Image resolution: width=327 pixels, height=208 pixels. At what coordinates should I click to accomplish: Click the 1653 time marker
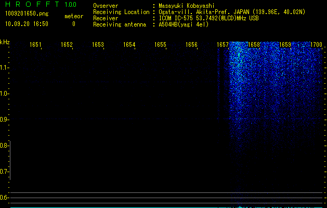(x=98, y=45)
